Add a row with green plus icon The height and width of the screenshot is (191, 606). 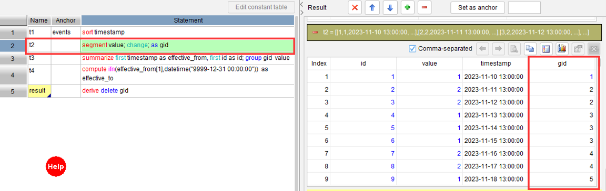point(407,8)
